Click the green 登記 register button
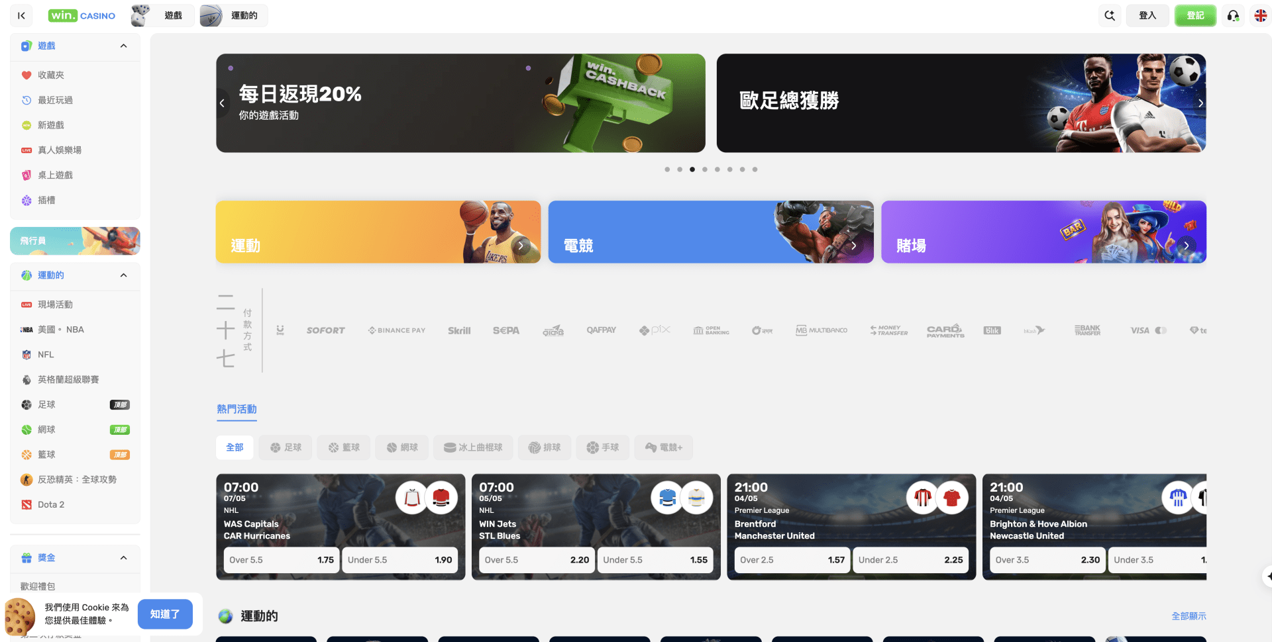Screen dimensions: 1272x642 click(1194, 15)
